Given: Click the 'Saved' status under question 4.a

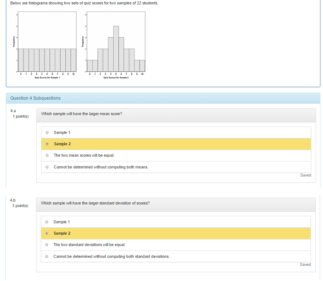Looking at the screenshot, I should pyautogui.click(x=305, y=175).
